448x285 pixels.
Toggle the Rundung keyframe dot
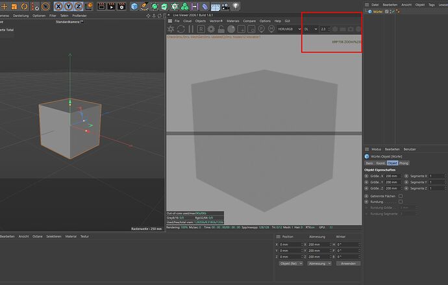366,202
